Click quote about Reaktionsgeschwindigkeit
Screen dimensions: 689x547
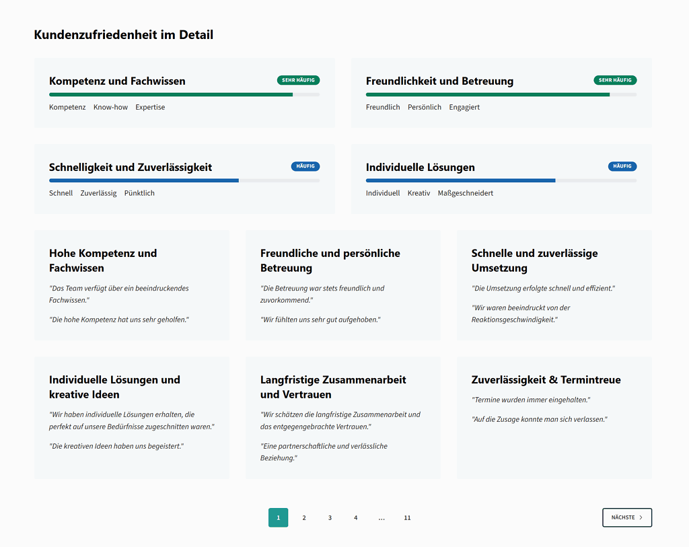[x=521, y=314]
